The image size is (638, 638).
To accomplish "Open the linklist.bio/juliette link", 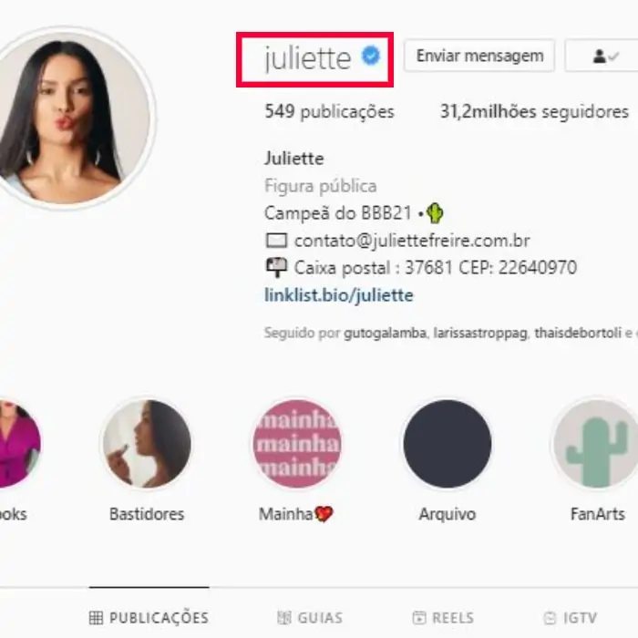I will [x=338, y=295].
